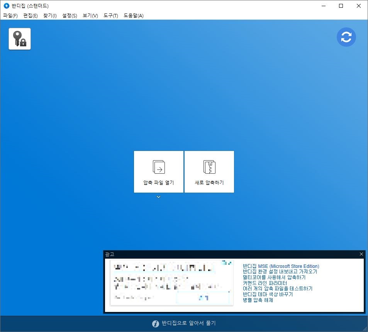This screenshot has width=368, height=332.
Task: Close the 광고 ad panel
Action: click(361, 254)
